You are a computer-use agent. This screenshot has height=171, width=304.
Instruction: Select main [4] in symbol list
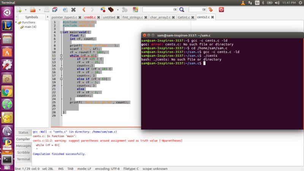click(x=30, y=27)
